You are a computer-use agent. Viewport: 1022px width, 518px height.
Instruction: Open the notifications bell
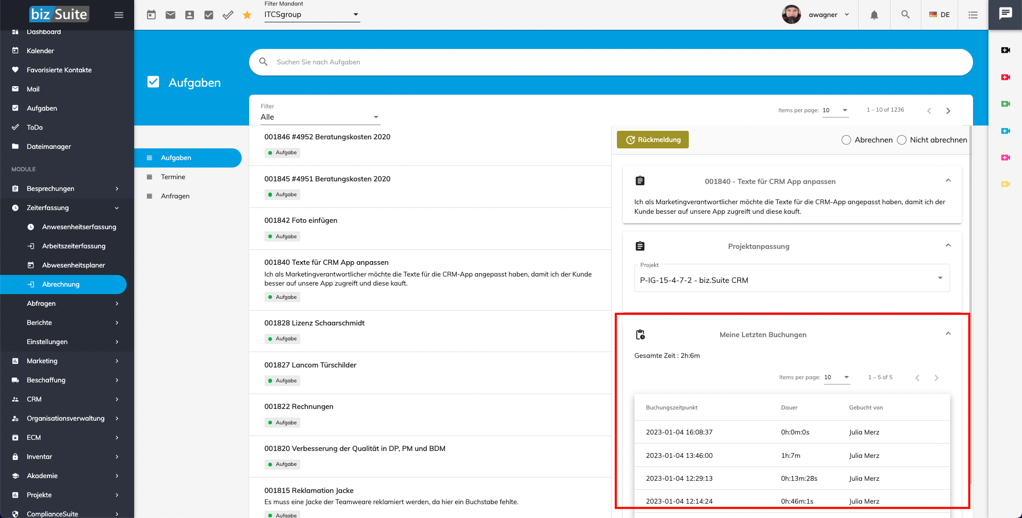(874, 15)
